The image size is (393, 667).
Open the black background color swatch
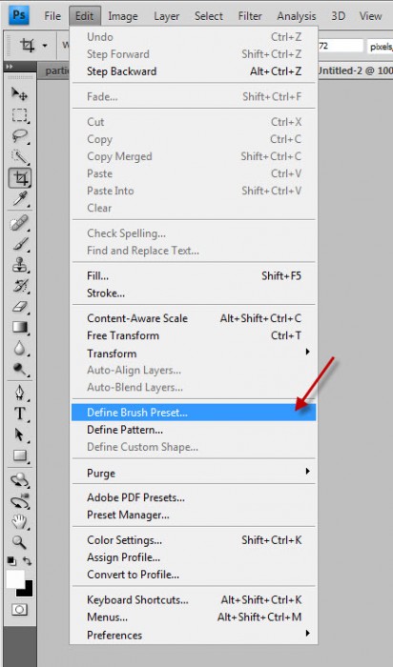coord(26,591)
